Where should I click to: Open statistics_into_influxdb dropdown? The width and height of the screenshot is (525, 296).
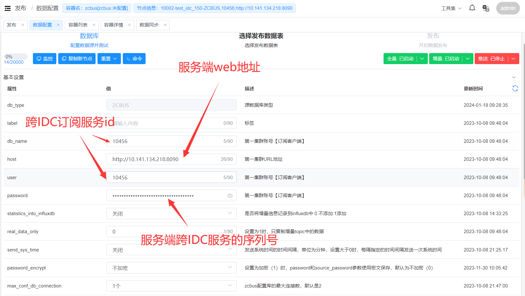point(171,214)
